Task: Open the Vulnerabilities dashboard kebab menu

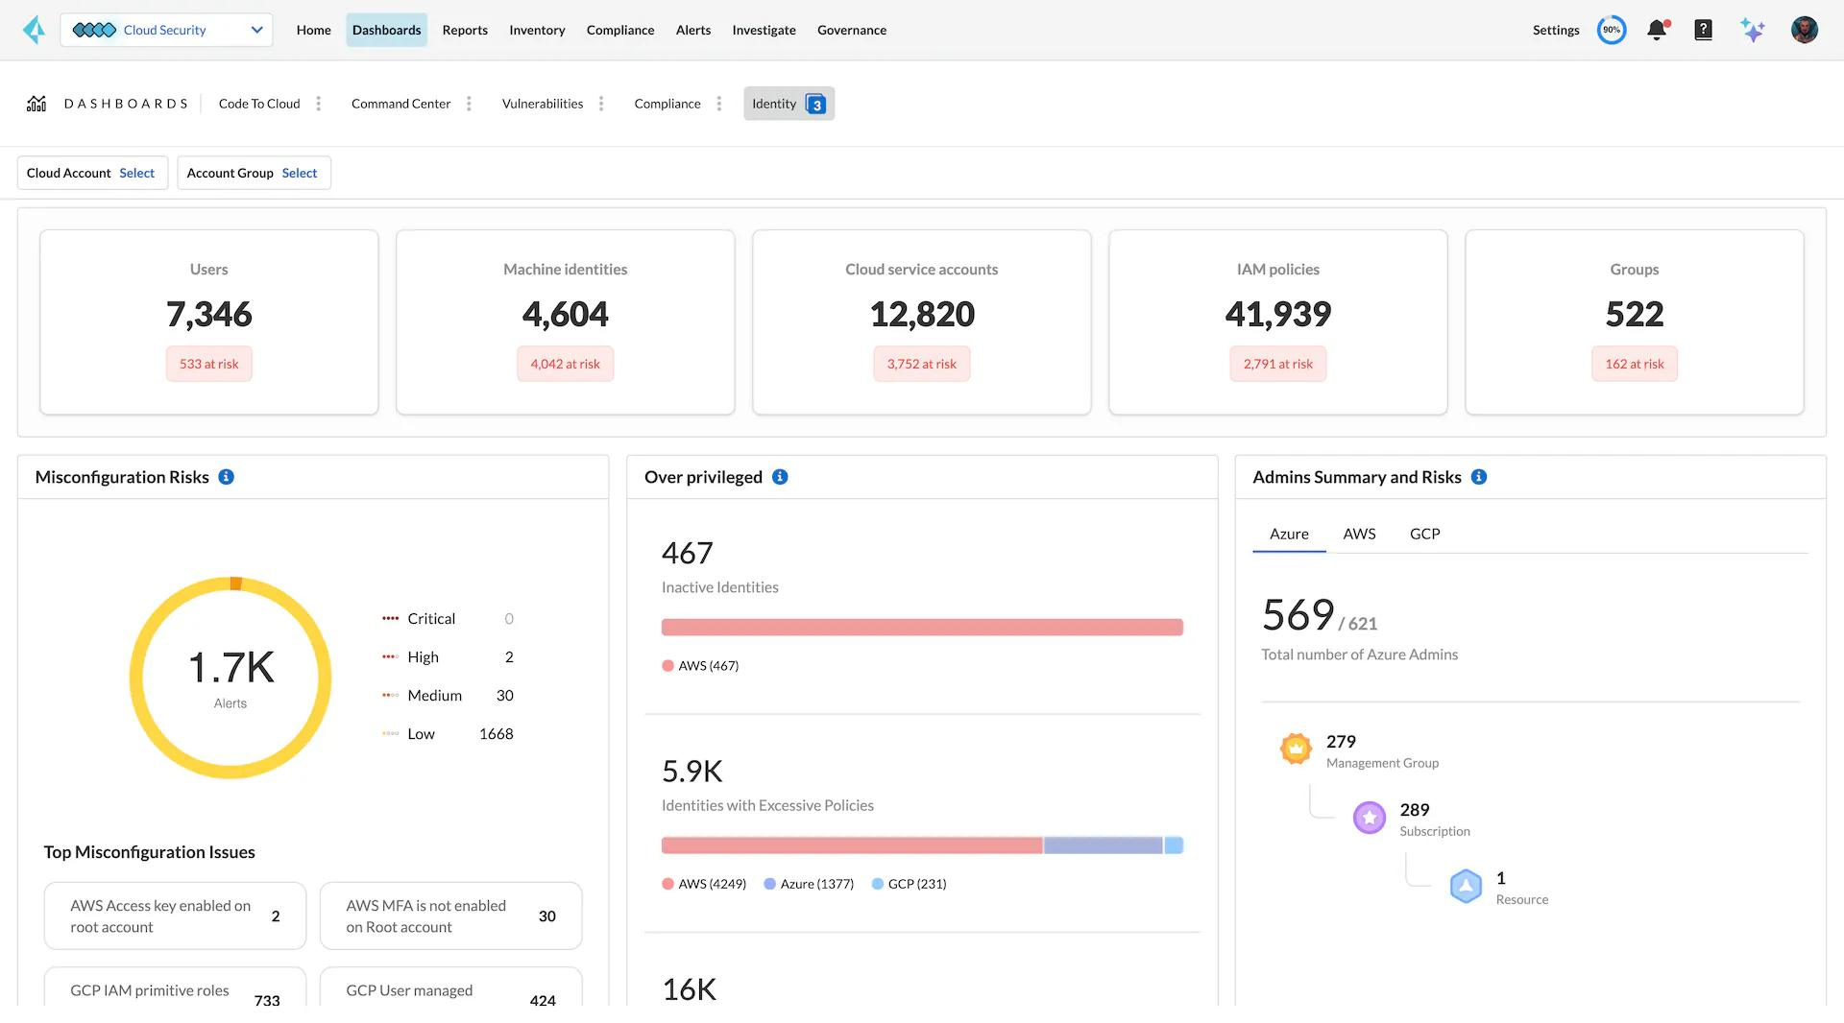Action: tap(601, 104)
